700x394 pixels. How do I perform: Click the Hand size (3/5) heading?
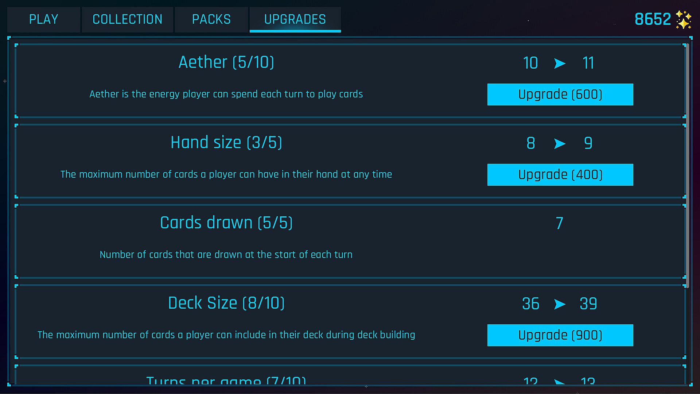point(226,143)
